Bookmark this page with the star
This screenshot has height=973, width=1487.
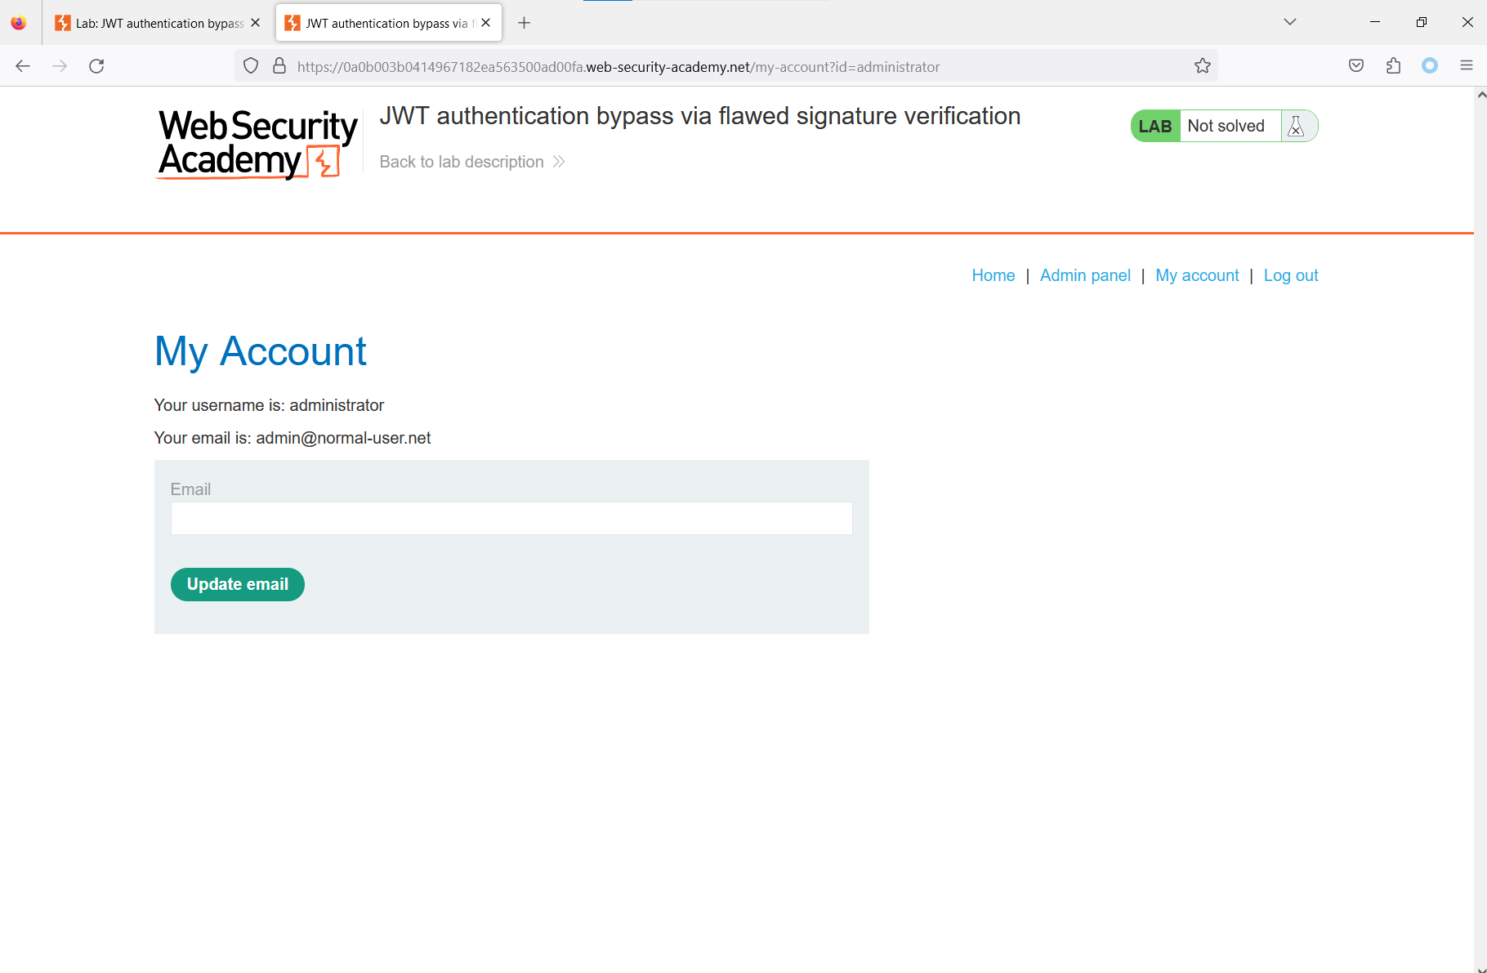click(x=1202, y=66)
